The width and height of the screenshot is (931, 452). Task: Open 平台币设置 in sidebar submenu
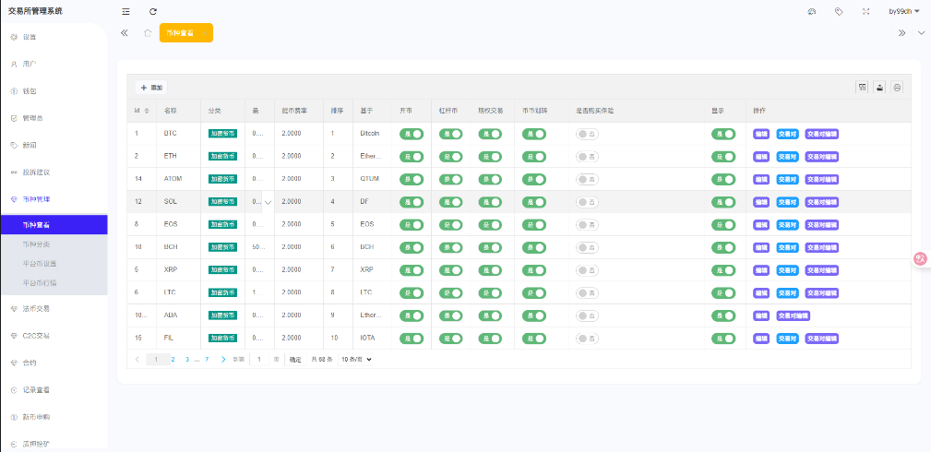click(x=39, y=263)
